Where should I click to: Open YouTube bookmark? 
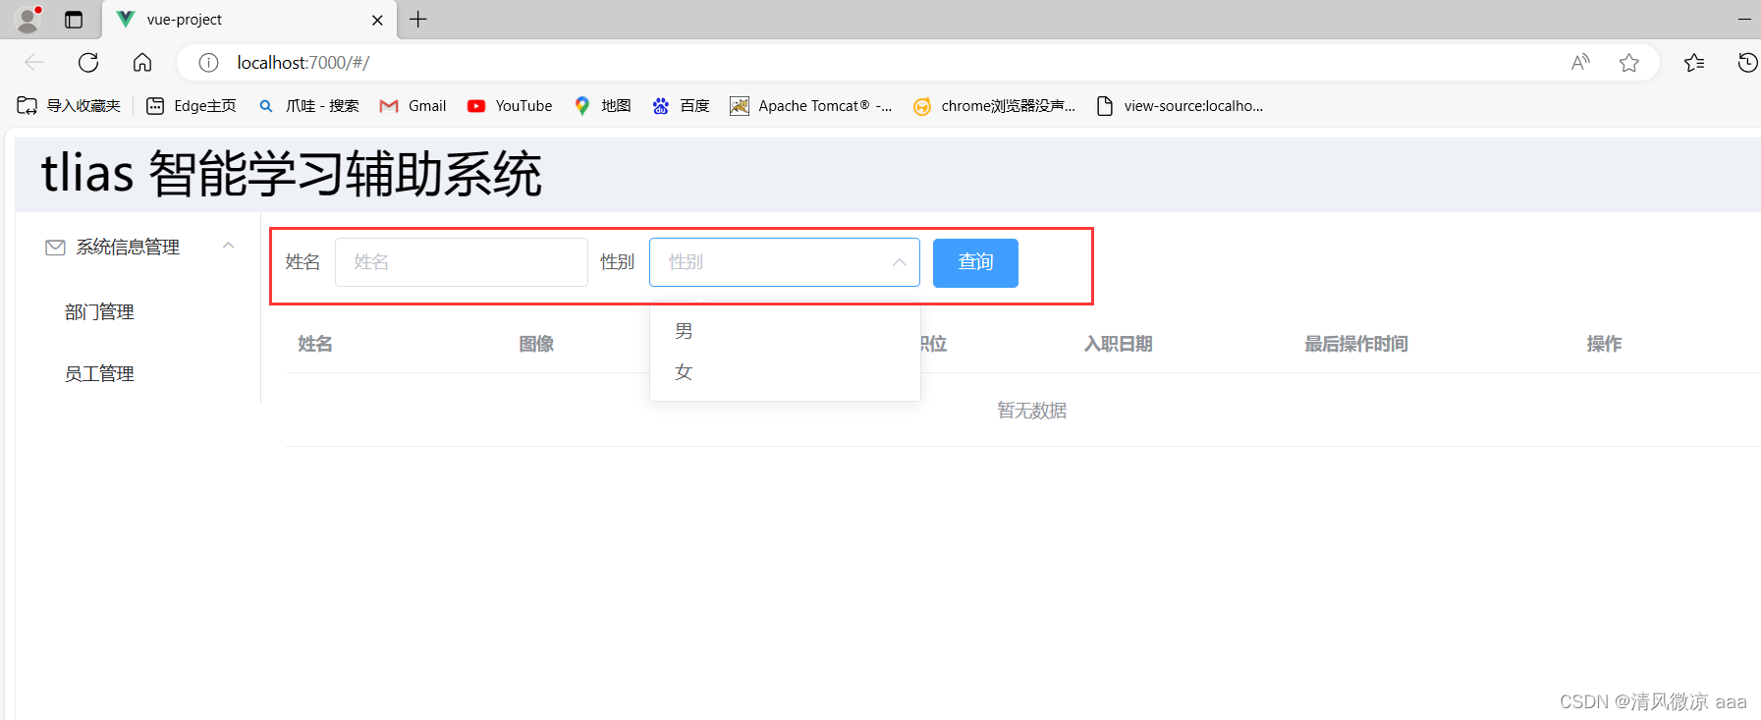tap(510, 106)
